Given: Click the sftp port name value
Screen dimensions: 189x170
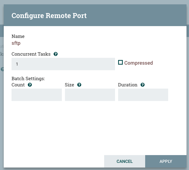Looking at the screenshot, I should [x=16, y=43].
